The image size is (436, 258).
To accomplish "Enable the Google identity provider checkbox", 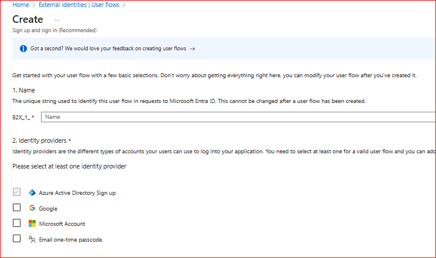I will point(17,208).
